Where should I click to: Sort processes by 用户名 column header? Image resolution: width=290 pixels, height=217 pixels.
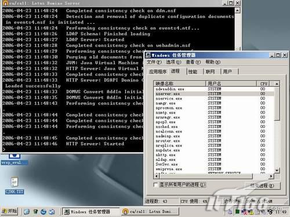click(231, 84)
